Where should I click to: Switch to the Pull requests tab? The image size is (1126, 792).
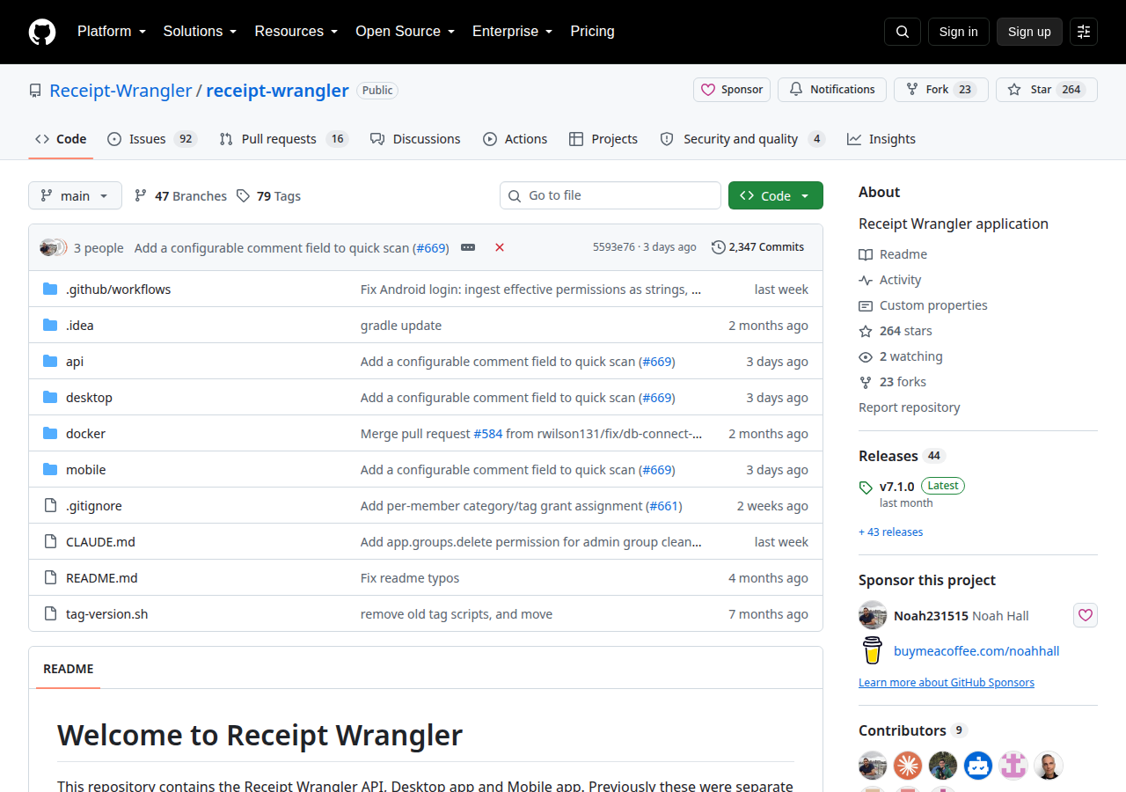(284, 139)
